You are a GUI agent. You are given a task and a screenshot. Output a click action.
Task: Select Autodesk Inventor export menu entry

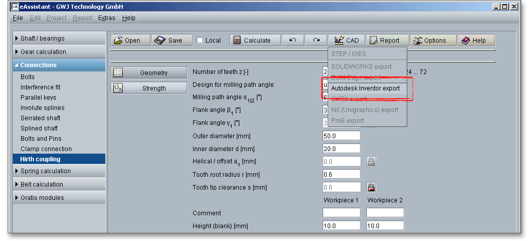point(365,88)
